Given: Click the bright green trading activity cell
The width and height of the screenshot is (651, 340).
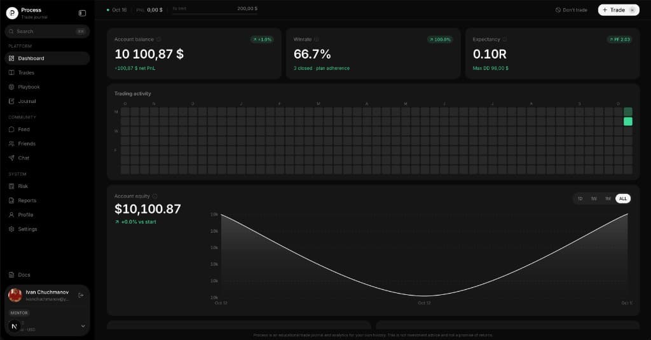Looking at the screenshot, I should pyautogui.click(x=627, y=121).
